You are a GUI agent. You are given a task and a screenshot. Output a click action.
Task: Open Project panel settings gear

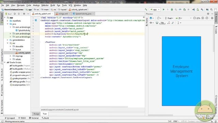[x=24, y=14]
